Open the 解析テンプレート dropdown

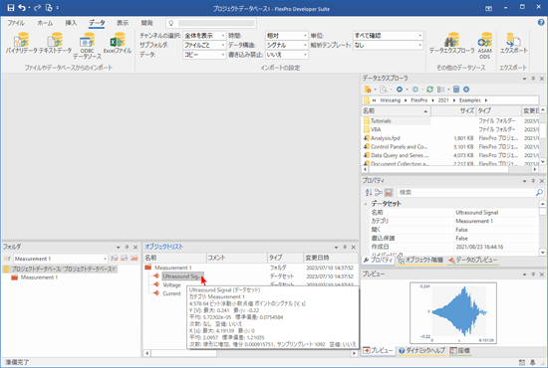point(388,45)
